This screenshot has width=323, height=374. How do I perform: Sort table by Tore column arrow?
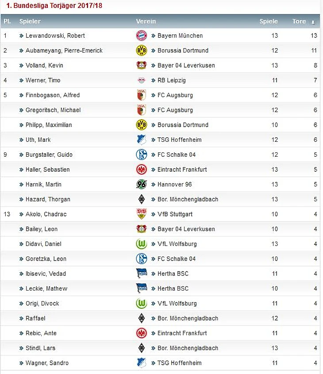313,22
